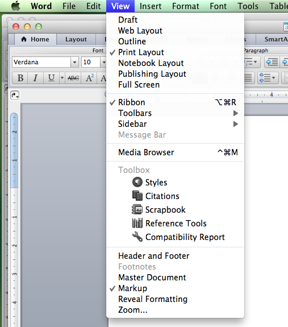Open the Insert menu
This screenshot has height=327, width=288.
click(x=151, y=6)
